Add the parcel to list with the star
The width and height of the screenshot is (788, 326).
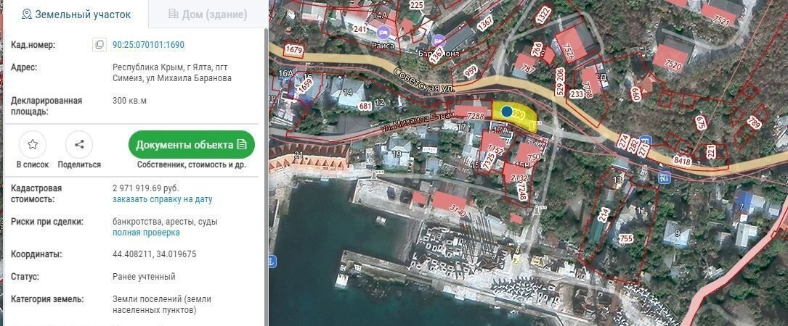point(33,144)
